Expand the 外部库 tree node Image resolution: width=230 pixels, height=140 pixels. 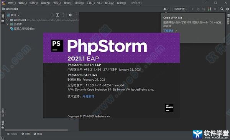tap(7, 24)
